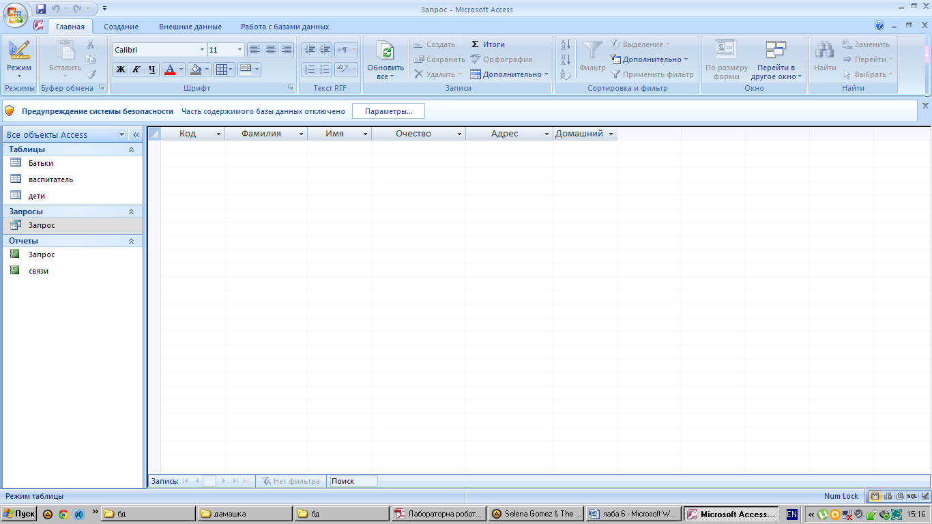This screenshot has width=932, height=524.
Task: Select the связи report
Action: coord(72,271)
